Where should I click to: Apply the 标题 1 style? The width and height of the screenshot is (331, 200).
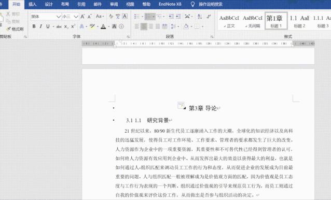(276, 21)
